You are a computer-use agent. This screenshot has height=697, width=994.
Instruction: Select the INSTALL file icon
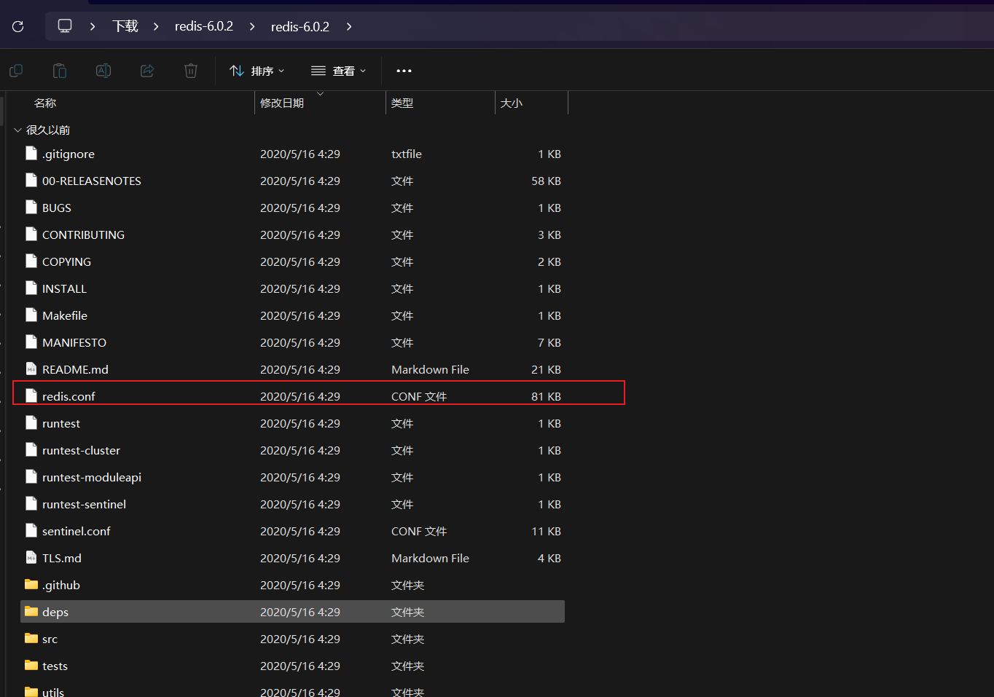31,288
